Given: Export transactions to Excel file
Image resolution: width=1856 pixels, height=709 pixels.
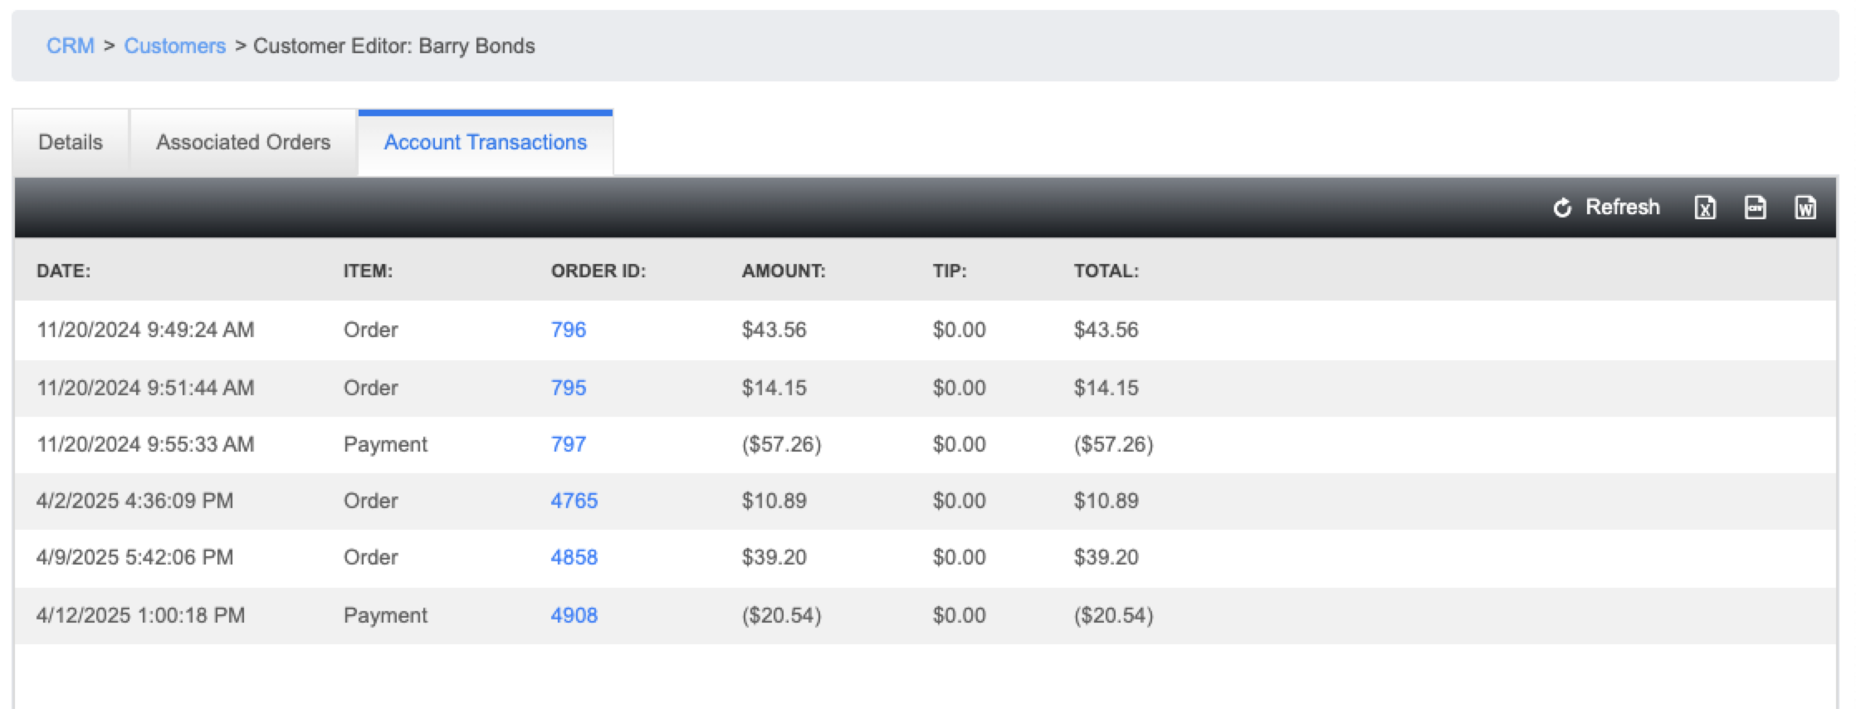Looking at the screenshot, I should (x=1705, y=208).
